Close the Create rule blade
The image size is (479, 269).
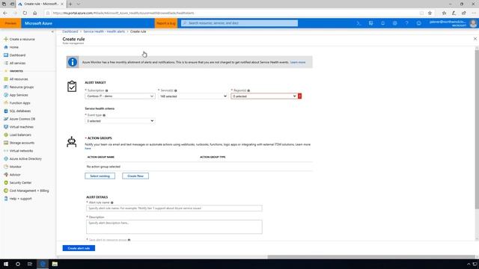point(475,39)
